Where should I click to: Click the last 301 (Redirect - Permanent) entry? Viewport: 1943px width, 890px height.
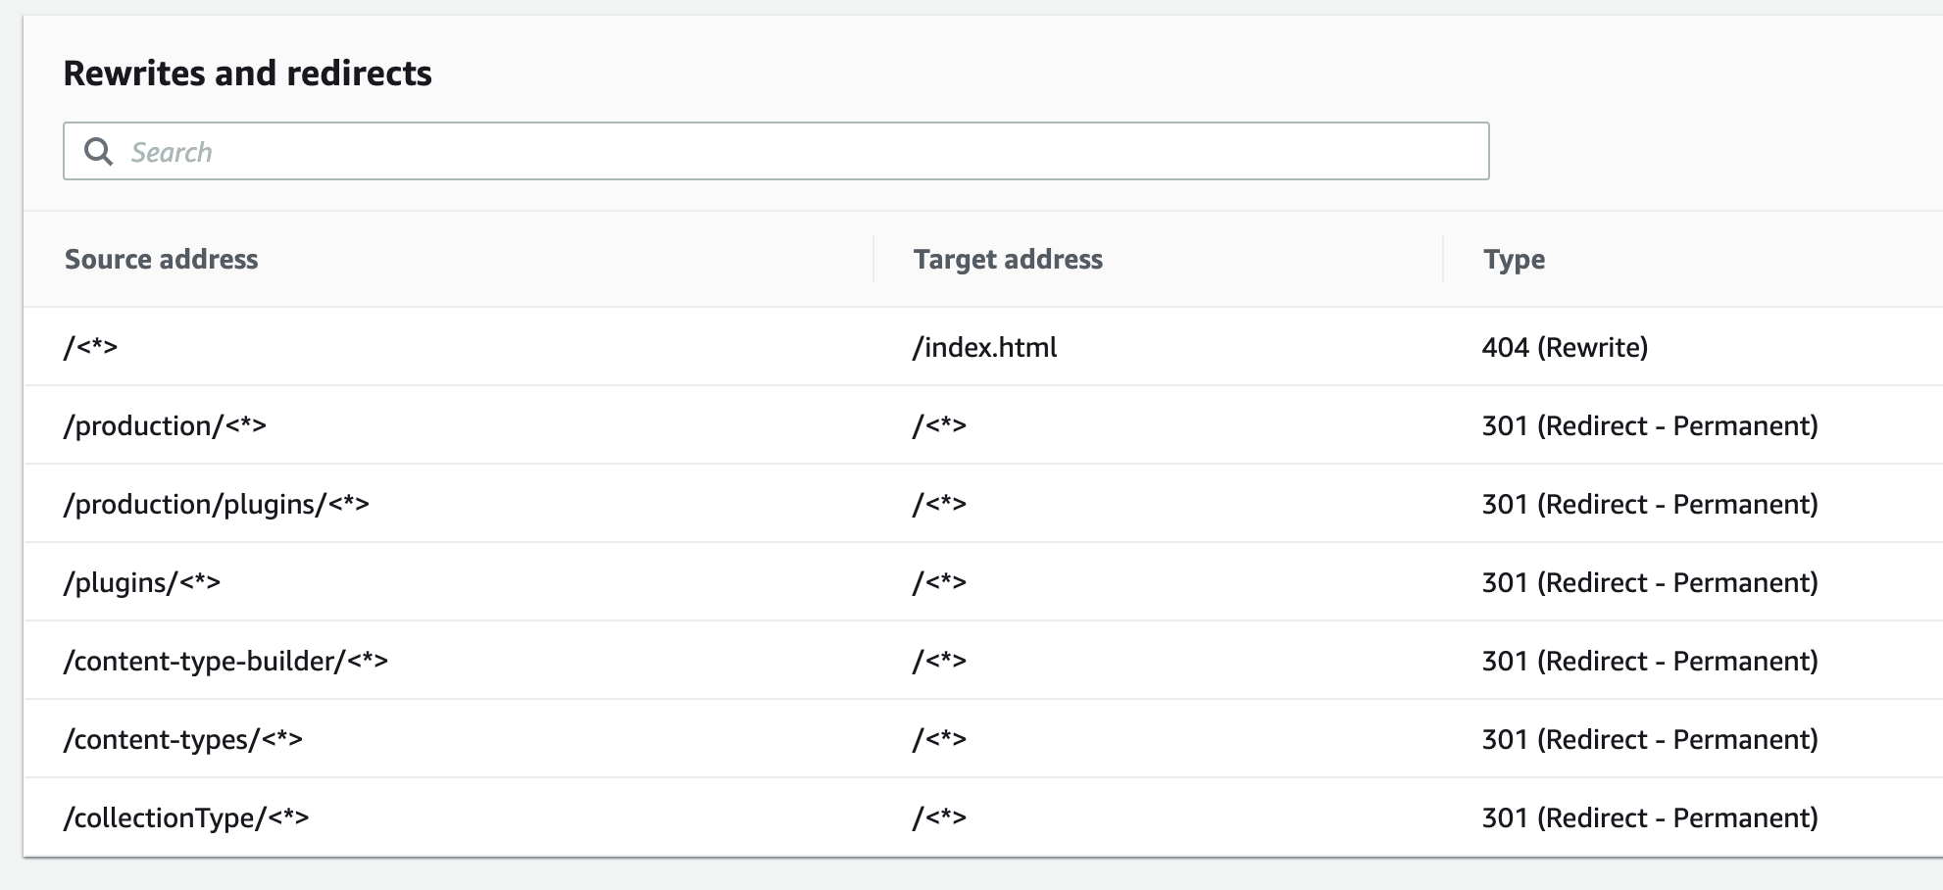(x=1650, y=816)
